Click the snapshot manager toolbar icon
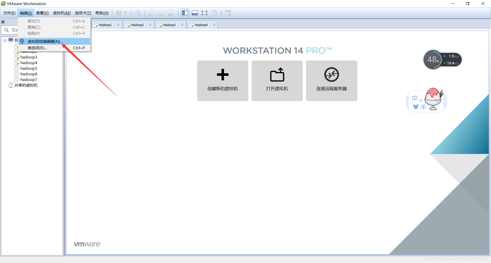Screen dimensions: 491x263 pos(171,13)
